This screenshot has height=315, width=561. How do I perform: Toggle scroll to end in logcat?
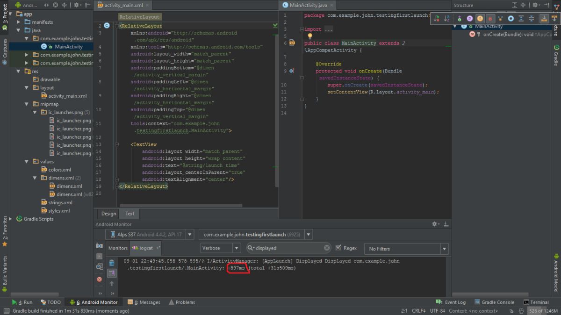(112, 273)
